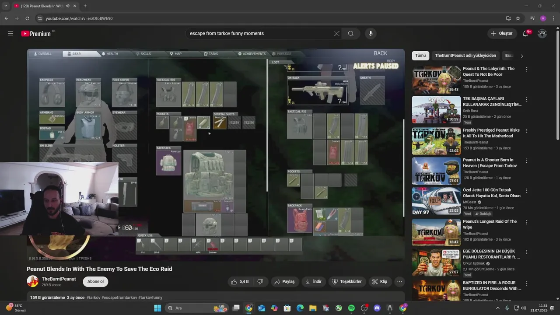This screenshot has height=315, width=560.
Task: Open Discord from taskbar
Action: click(377, 308)
